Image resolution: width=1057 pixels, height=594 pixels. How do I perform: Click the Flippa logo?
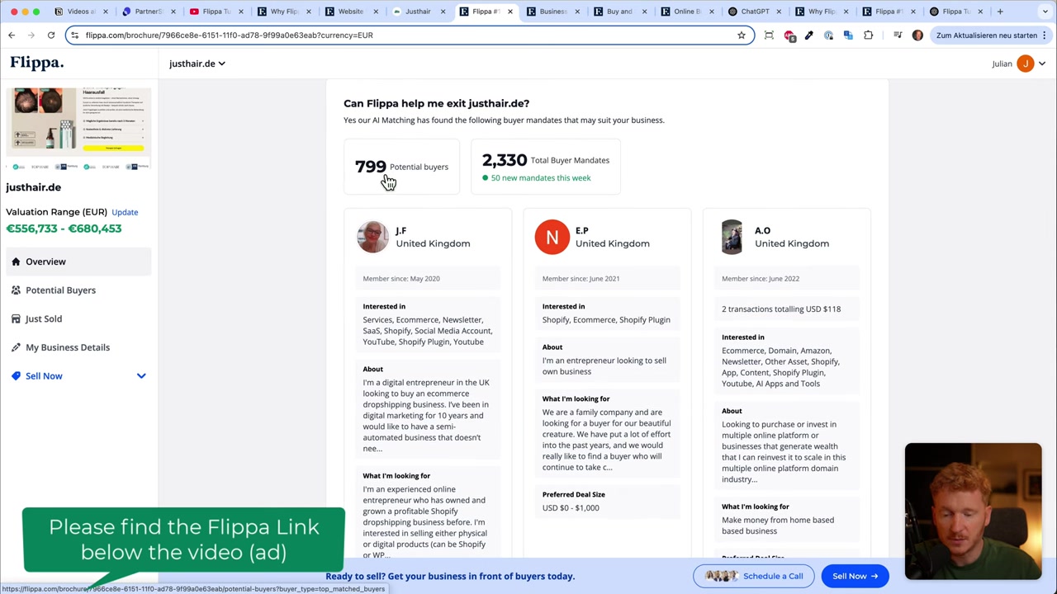(36, 63)
